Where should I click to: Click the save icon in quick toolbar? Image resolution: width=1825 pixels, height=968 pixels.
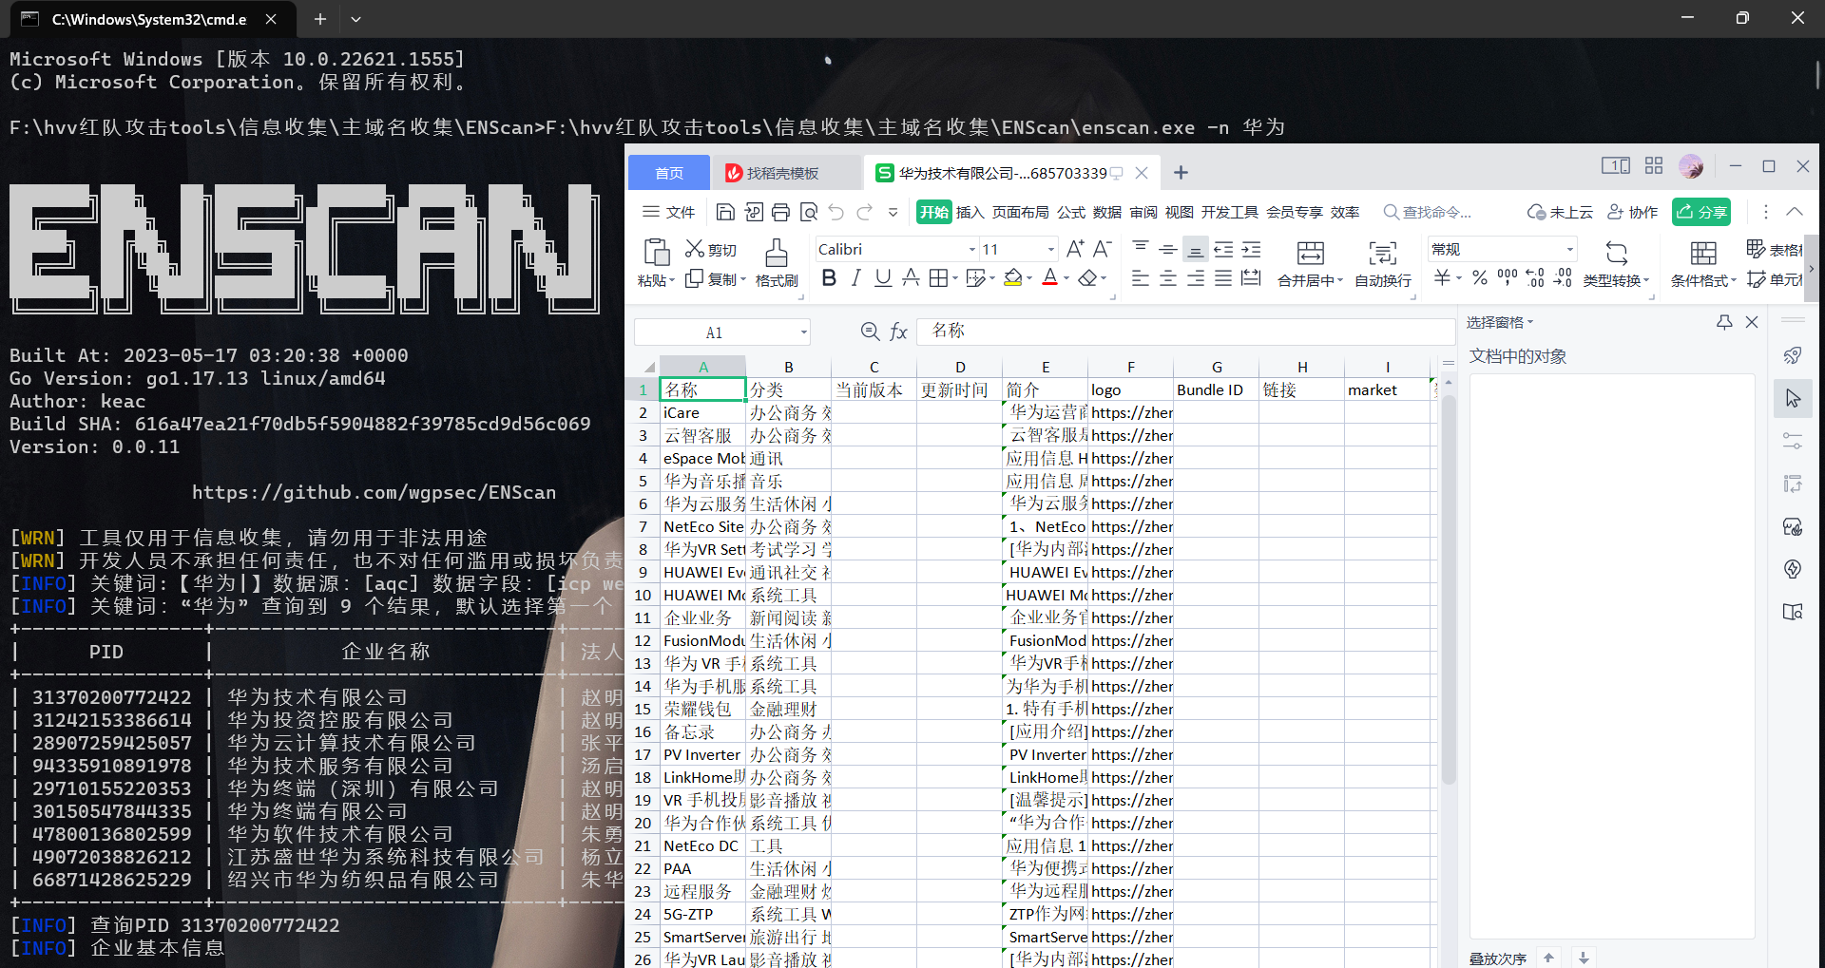(725, 212)
